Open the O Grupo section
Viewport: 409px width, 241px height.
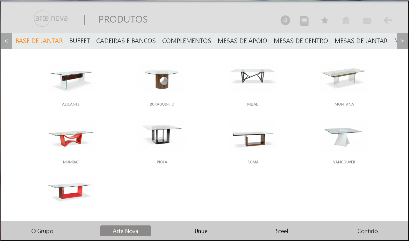click(42, 231)
